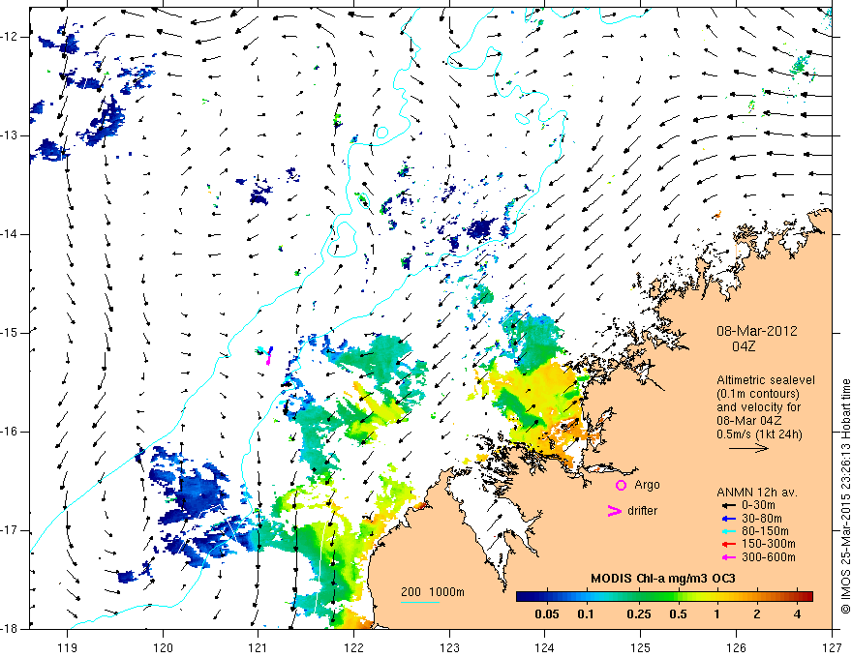This screenshot has height=658, width=852.
Task: Click the magenta Argo circle symbol in legend
Action: click(x=621, y=485)
